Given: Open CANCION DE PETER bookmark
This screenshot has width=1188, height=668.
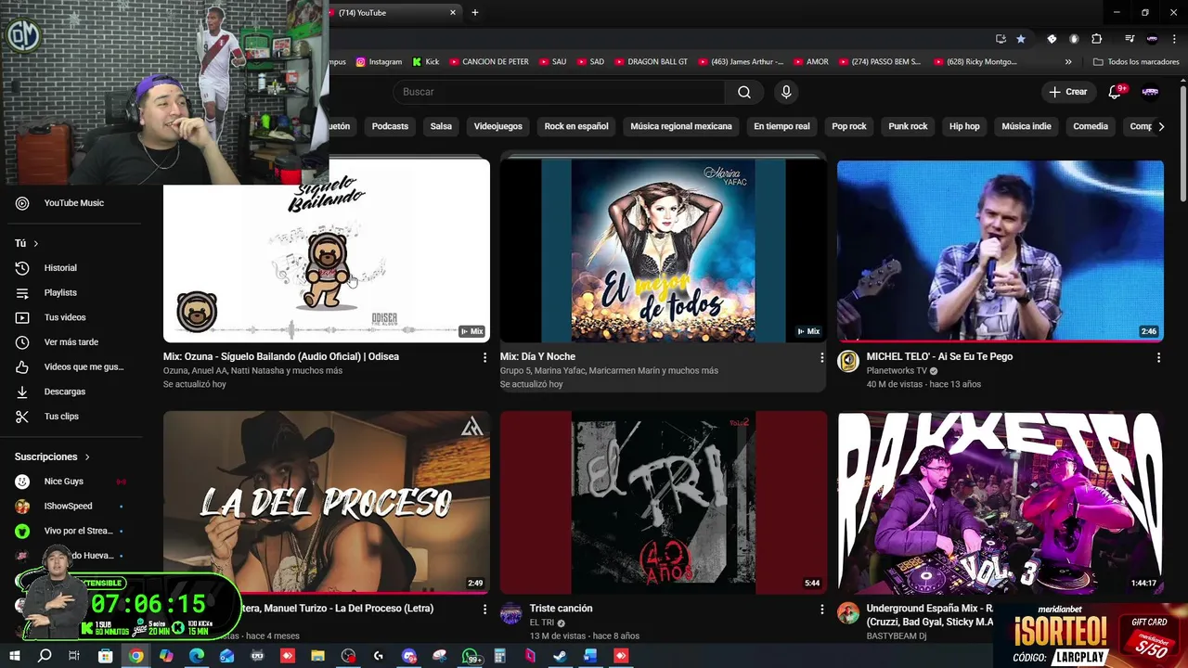Looking at the screenshot, I should point(489,62).
